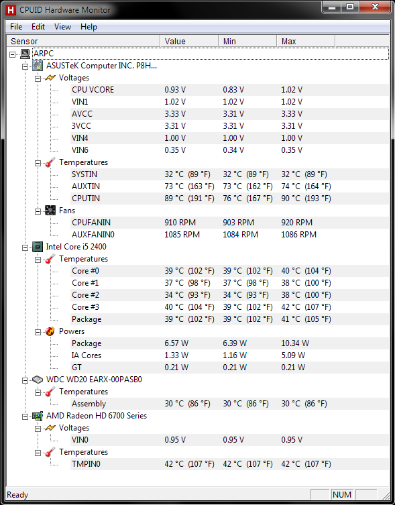Click the thermometer icon under WDC drive
Screen dimensions: 395x505
click(50, 392)
